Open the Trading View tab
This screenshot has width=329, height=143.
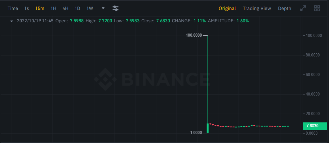point(257,8)
